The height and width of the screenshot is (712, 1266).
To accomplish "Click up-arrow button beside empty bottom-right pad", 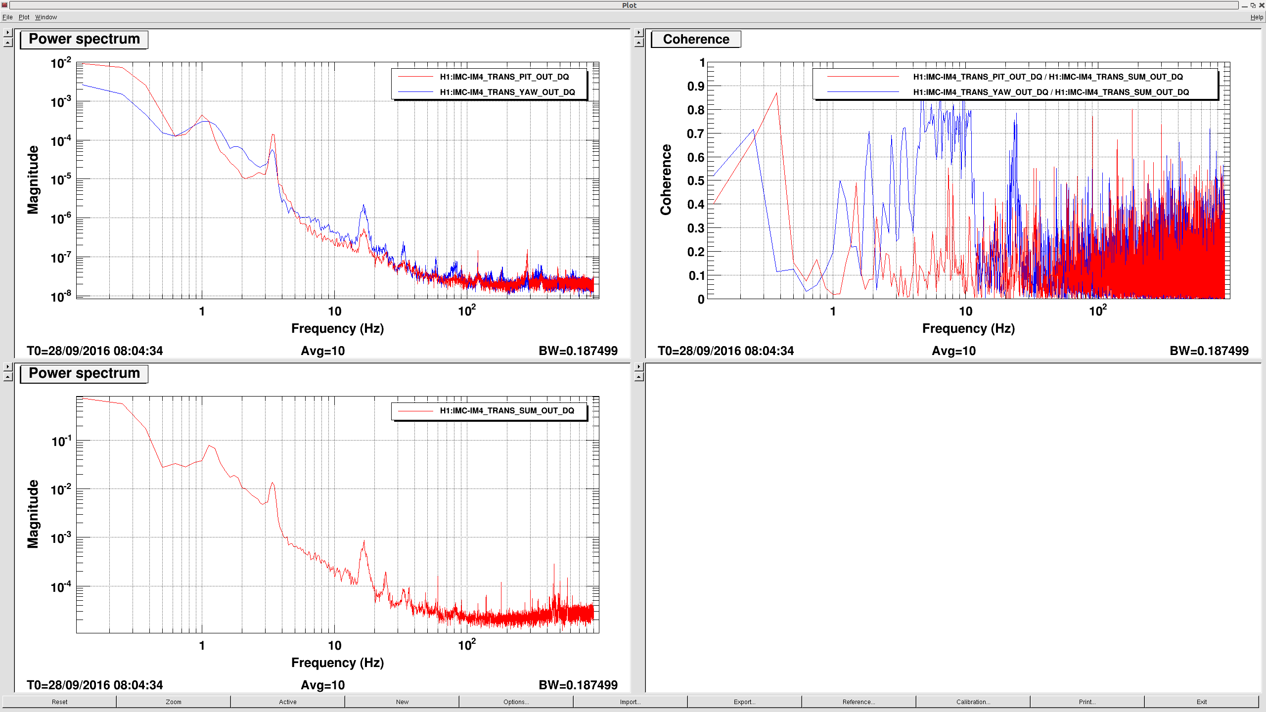I will click(639, 377).
